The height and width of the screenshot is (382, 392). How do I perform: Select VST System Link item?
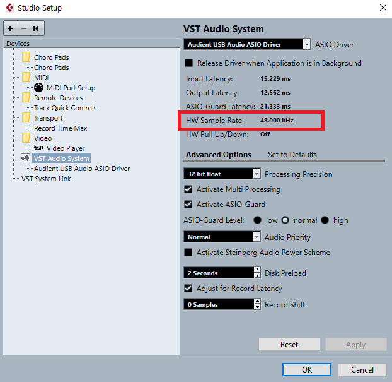46,179
